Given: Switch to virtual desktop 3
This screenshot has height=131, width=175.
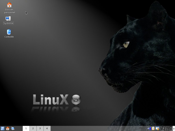Looking at the screenshot, I should [x=40, y=128].
